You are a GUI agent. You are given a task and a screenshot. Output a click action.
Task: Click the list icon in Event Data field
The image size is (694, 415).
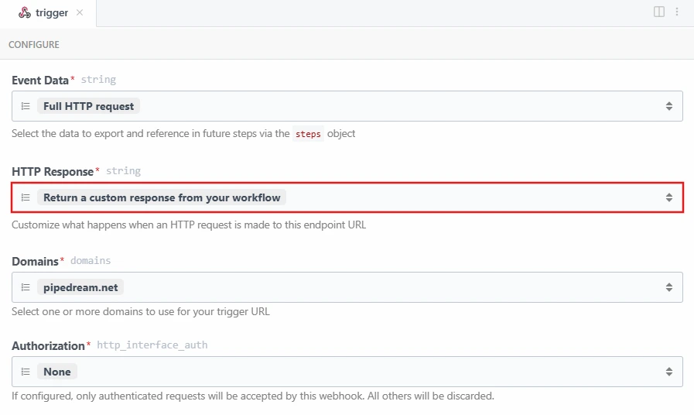pos(26,106)
